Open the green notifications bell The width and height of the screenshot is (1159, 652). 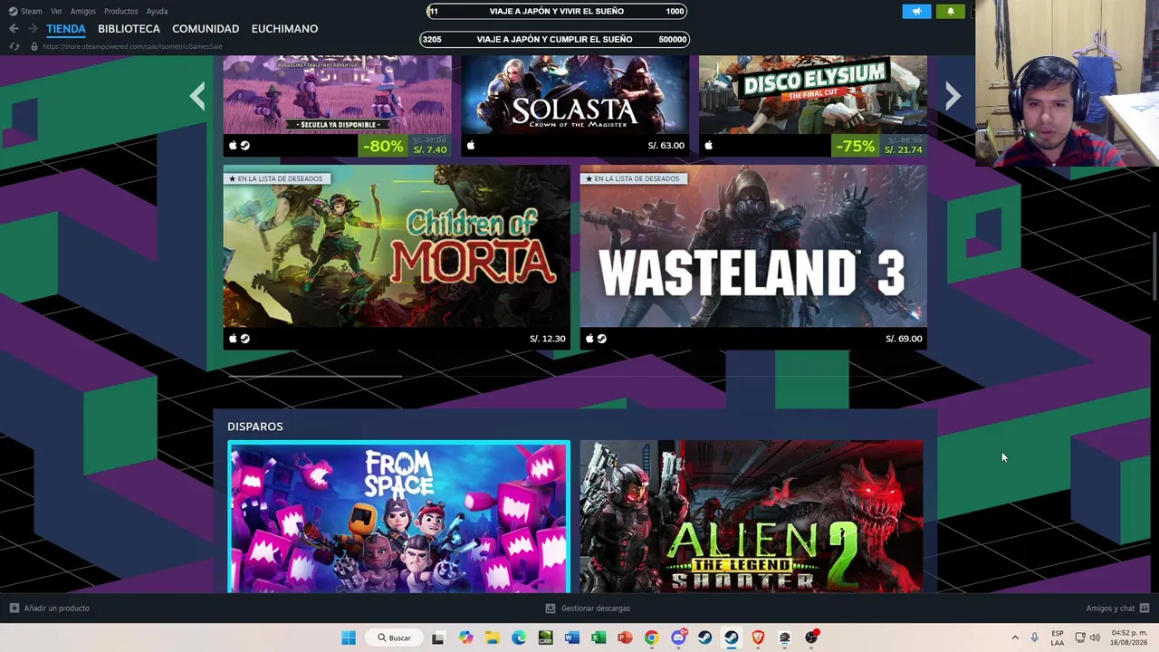point(950,12)
